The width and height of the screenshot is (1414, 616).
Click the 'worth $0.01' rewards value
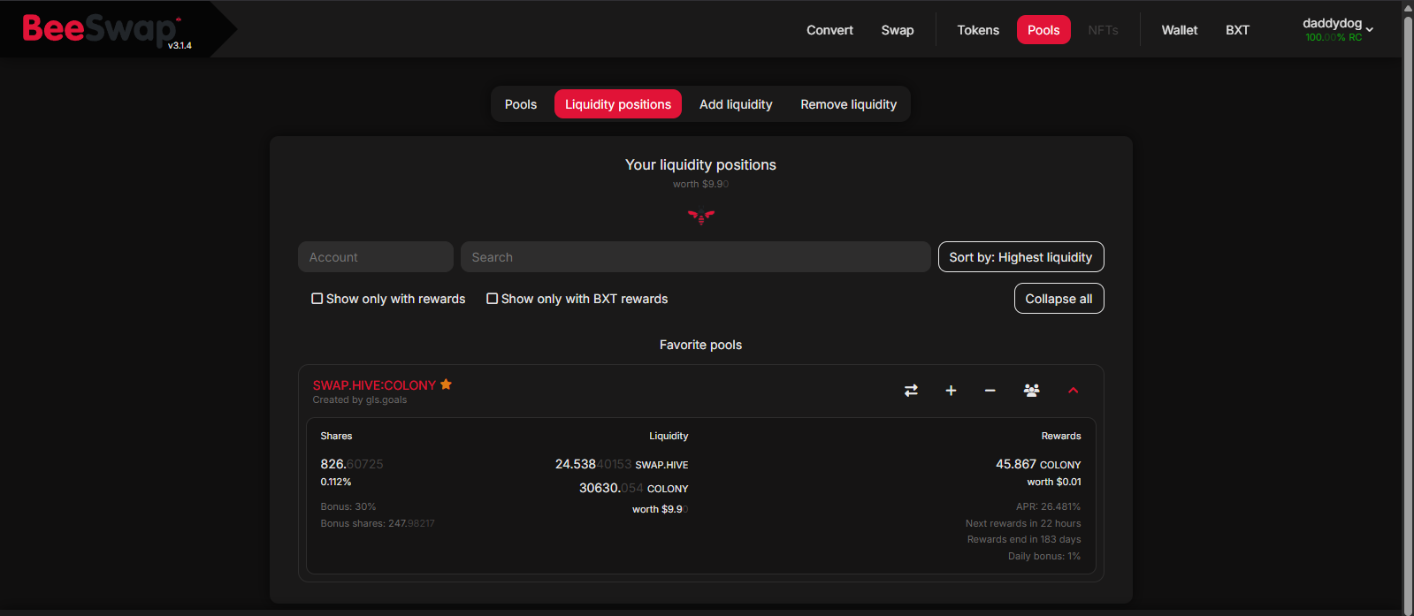(x=1054, y=482)
